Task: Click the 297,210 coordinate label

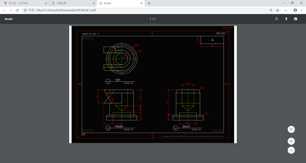Action: [x=220, y=33]
